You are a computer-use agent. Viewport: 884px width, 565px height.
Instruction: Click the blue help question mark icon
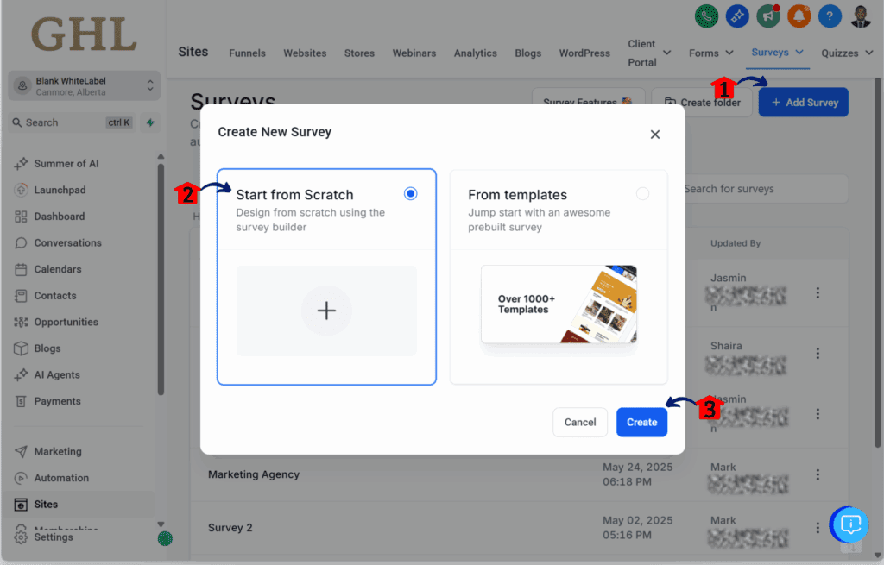point(830,16)
